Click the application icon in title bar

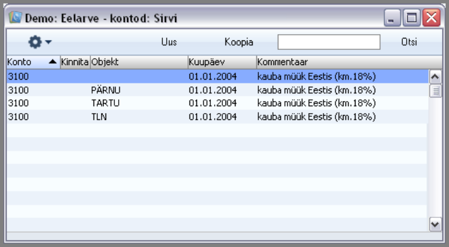tap(15, 18)
